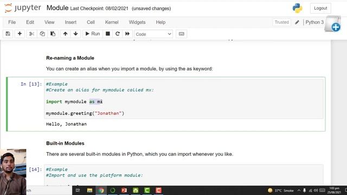Screen dimensions: 347x195
Task: Click the Logout button
Action: [x=320, y=8]
